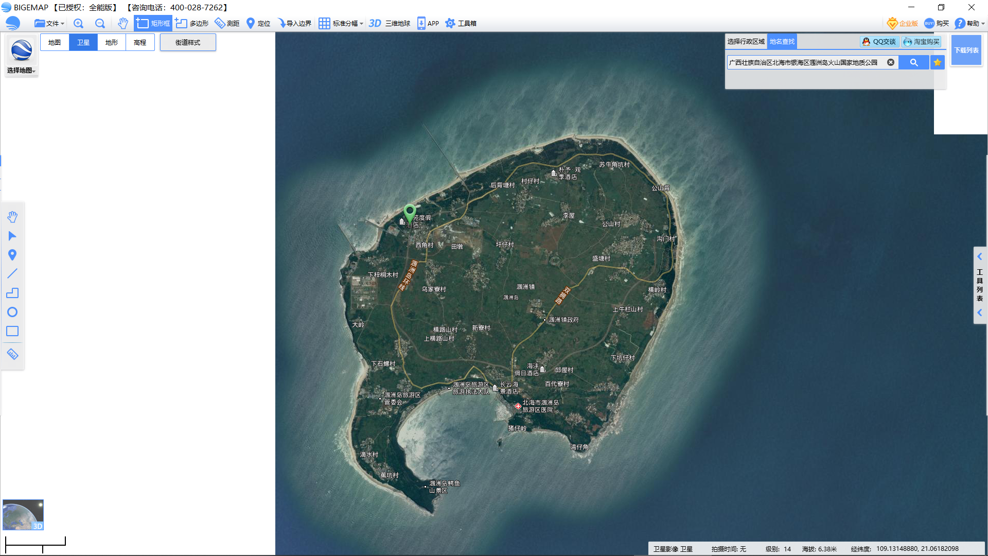Viewport: 988px width, 556px height.
Task: Click the 定位 locate pin tool
Action: tap(258, 23)
